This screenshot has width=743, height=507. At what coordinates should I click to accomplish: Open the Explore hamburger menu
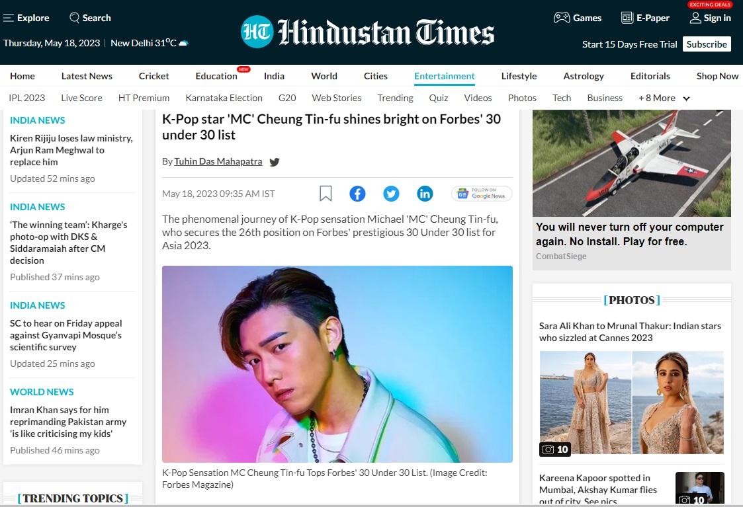9,18
